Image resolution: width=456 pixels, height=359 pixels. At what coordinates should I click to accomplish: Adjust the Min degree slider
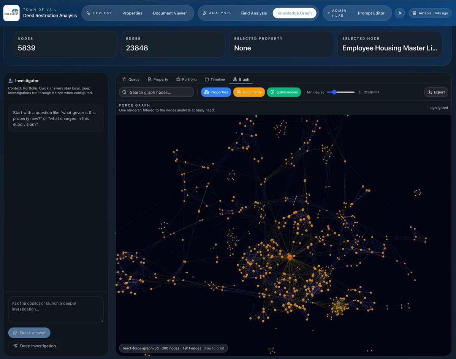tap(340, 92)
